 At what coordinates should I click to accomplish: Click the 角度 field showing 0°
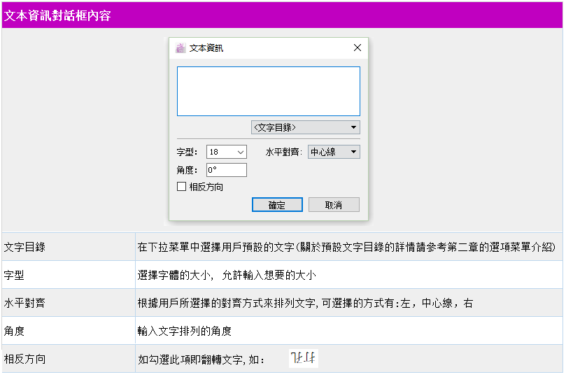click(x=226, y=170)
